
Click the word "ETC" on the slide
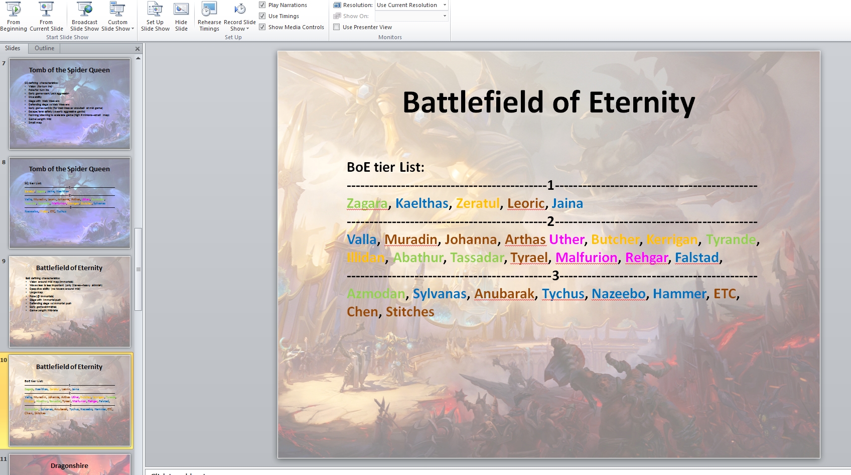725,294
